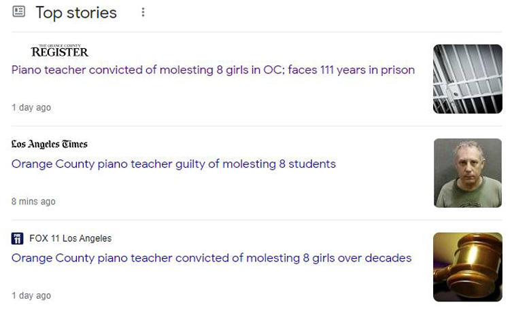Click the '8 mins ago' timestamp
The width and height of the screenshot is (510, 313).
tap(33, 202)
